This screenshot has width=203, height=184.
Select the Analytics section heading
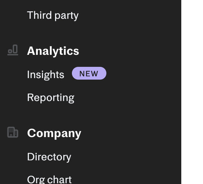click(53, 51)
